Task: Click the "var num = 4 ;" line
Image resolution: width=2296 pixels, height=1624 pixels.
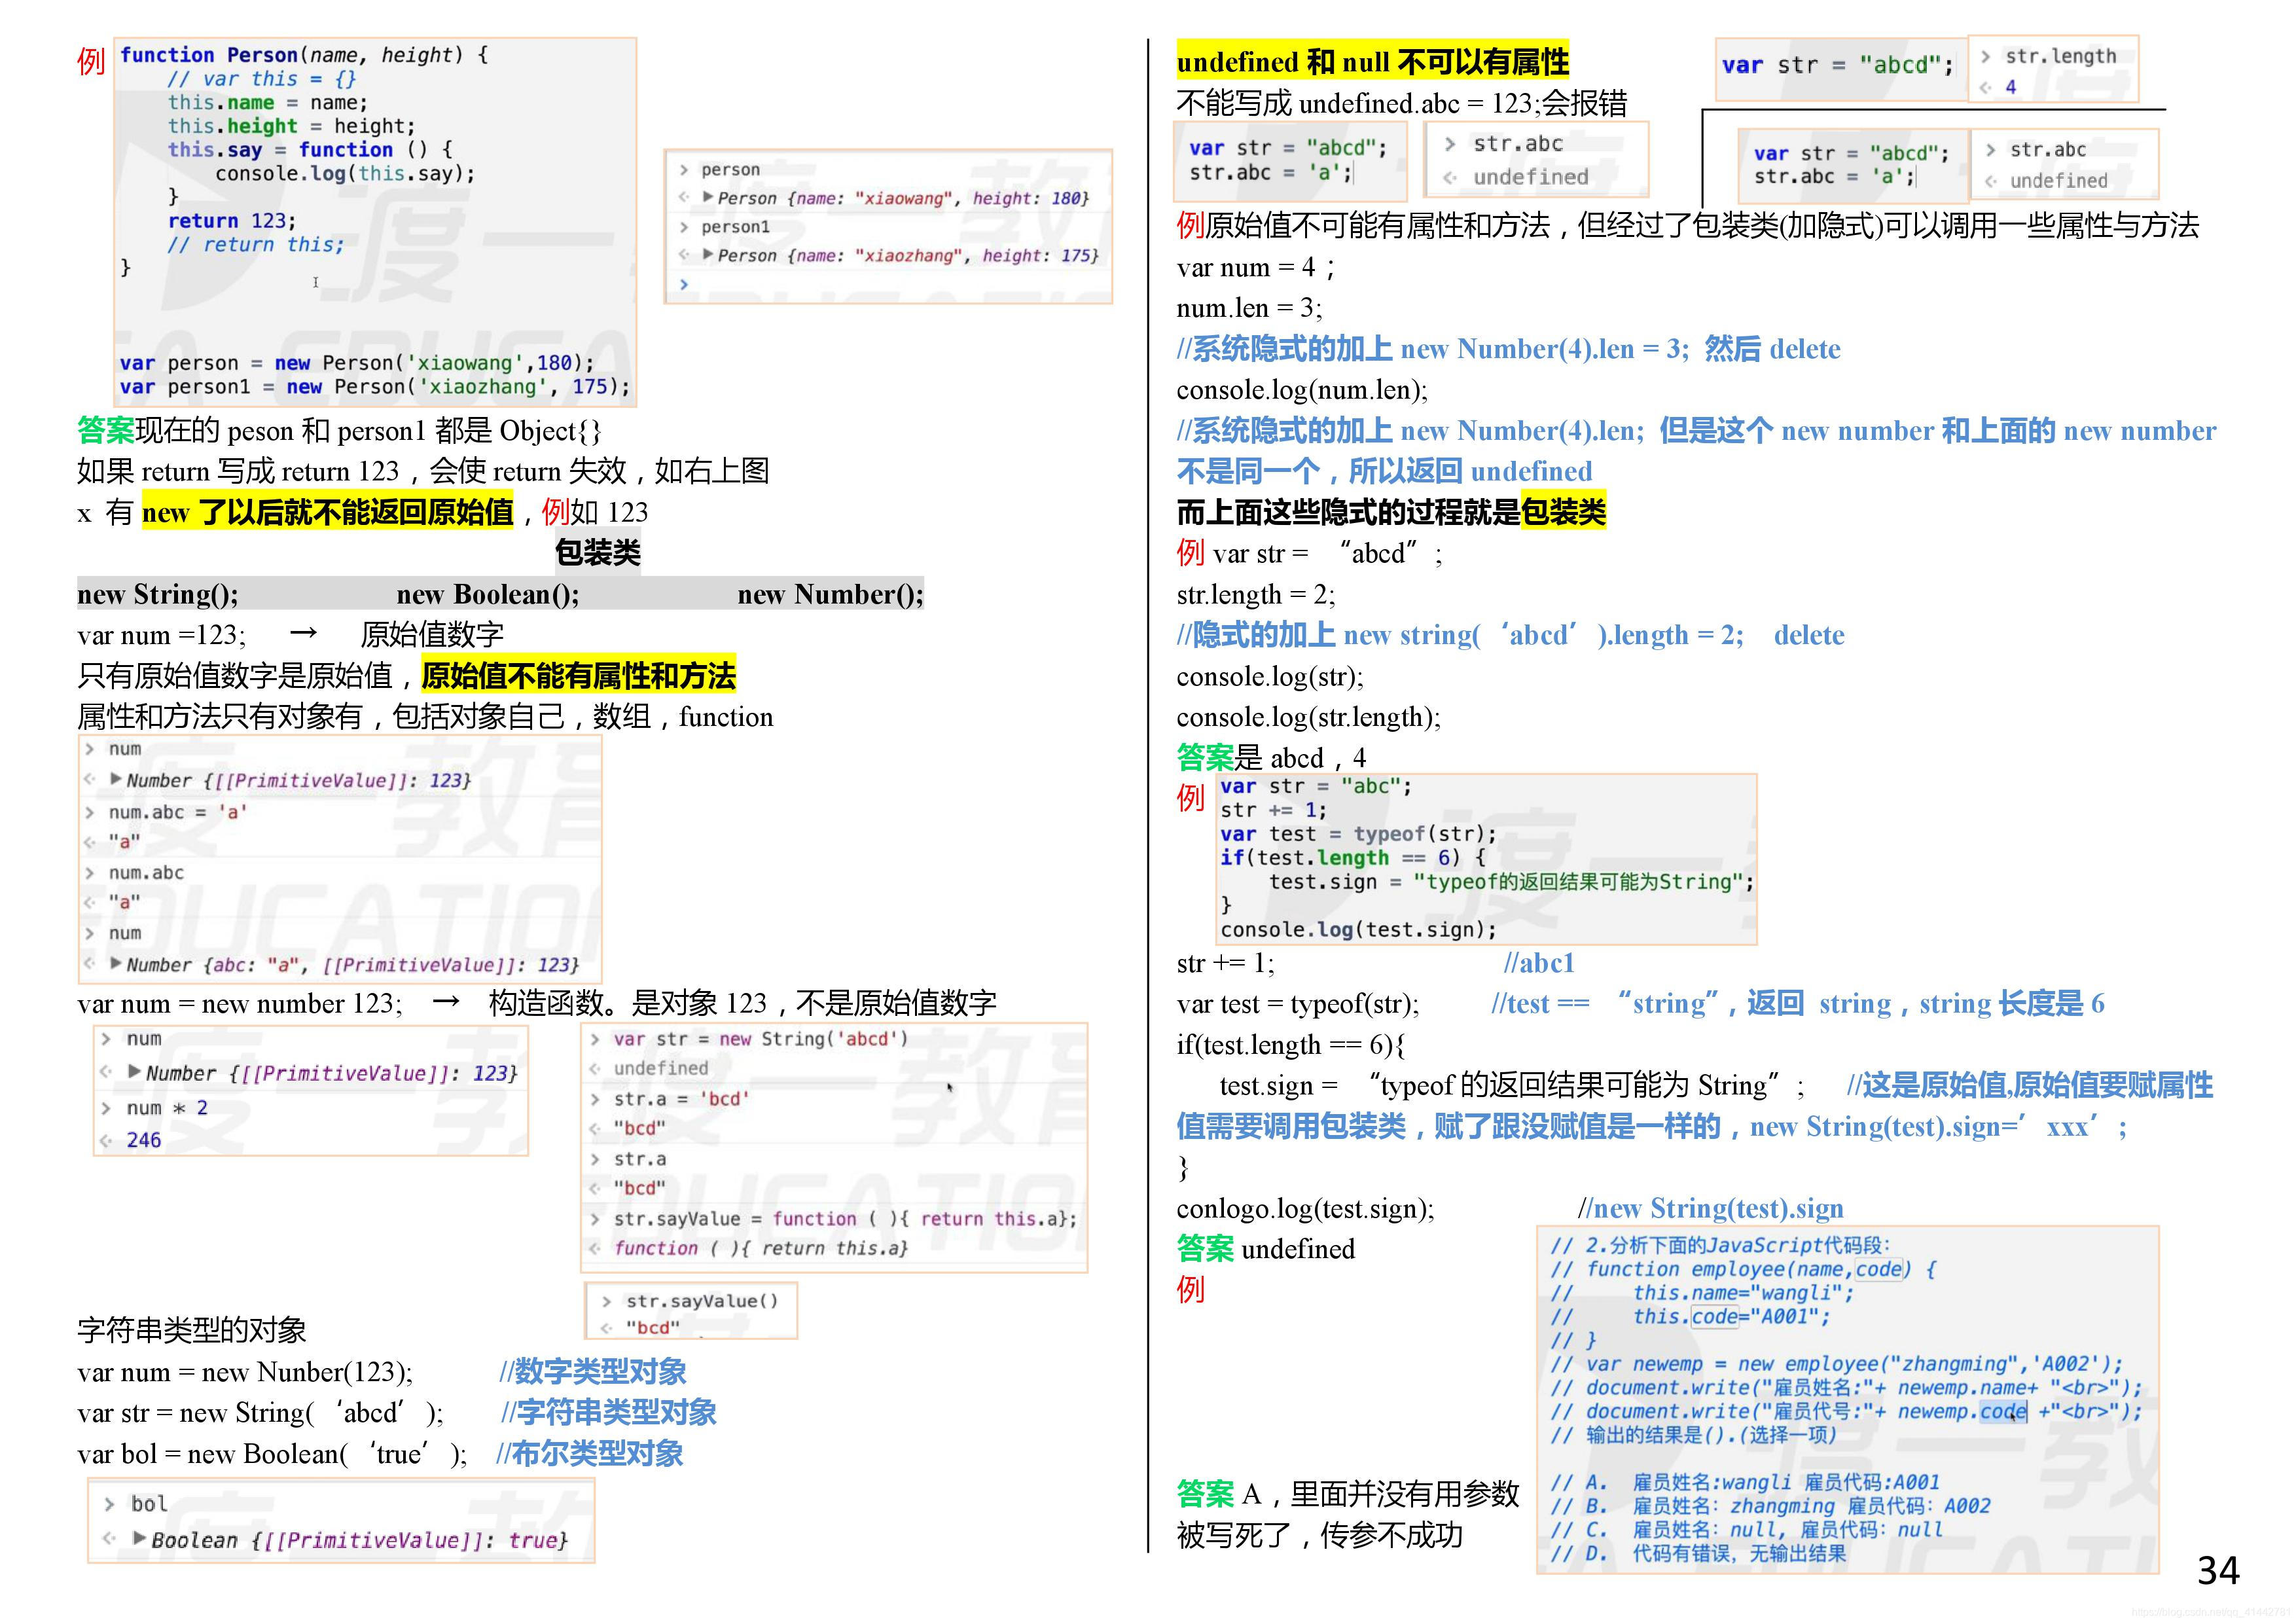Action: click(1256, 267)
